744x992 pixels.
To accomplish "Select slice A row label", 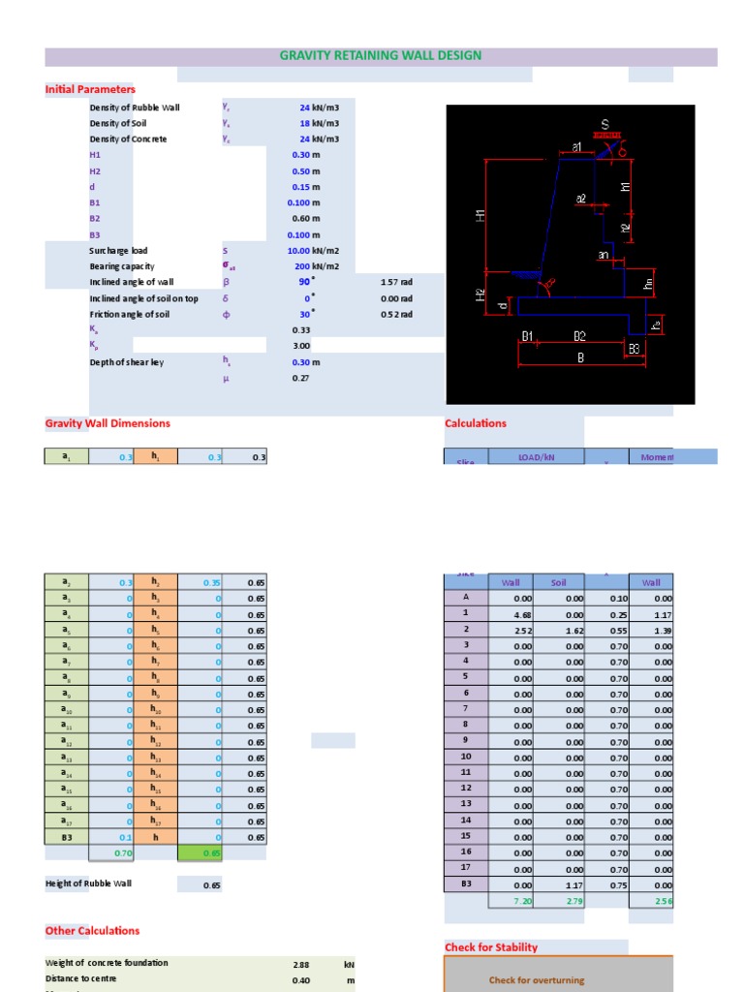I will pos(466,598).
